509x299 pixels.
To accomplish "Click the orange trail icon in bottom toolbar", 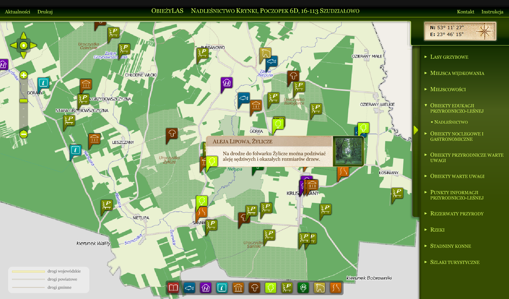I will pos(336,288).
